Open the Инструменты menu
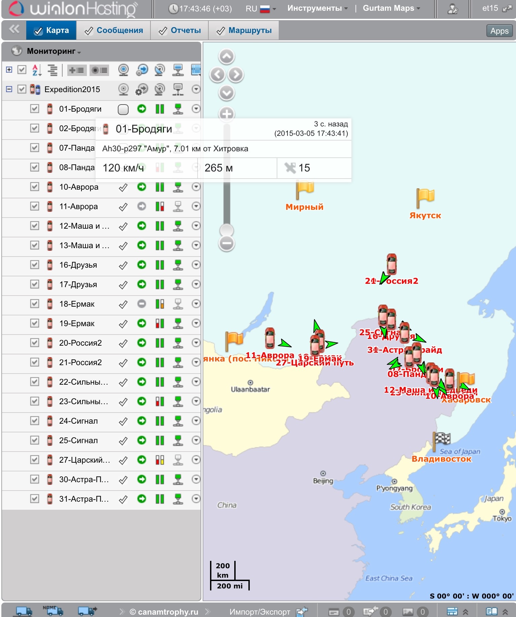This screenshot has width=516, height=617. [x=317, y=8]
